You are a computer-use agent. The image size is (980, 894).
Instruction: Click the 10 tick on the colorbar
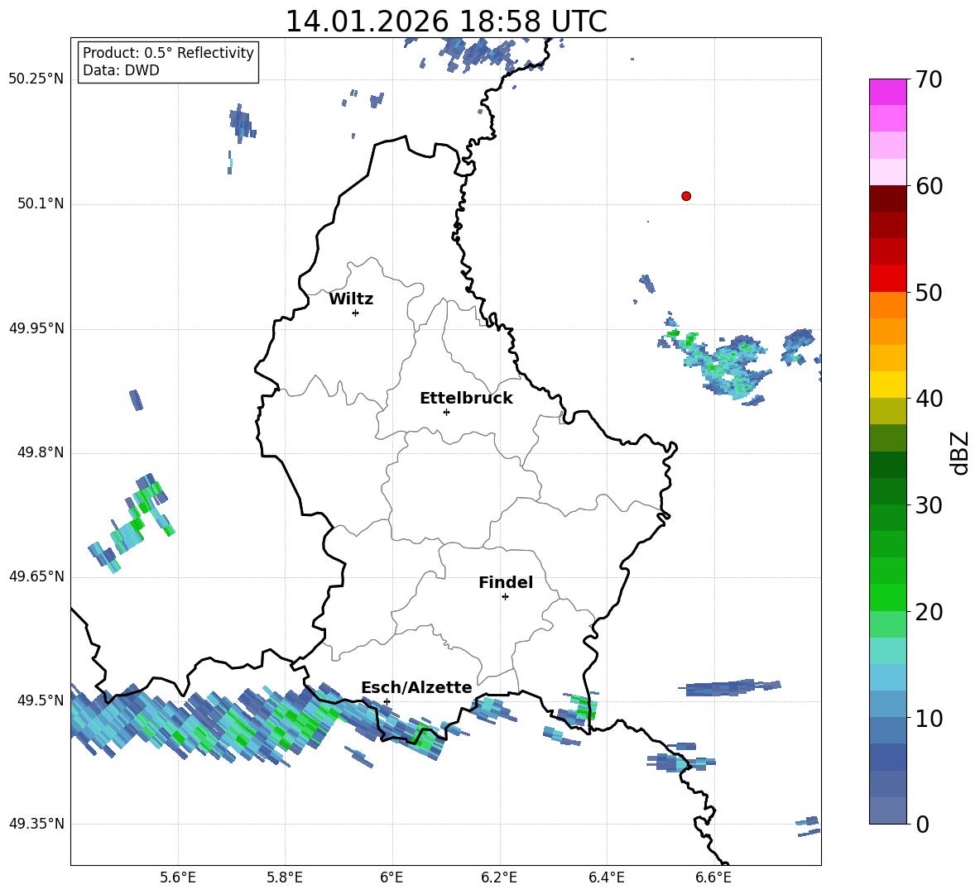[x=929, y=718]
